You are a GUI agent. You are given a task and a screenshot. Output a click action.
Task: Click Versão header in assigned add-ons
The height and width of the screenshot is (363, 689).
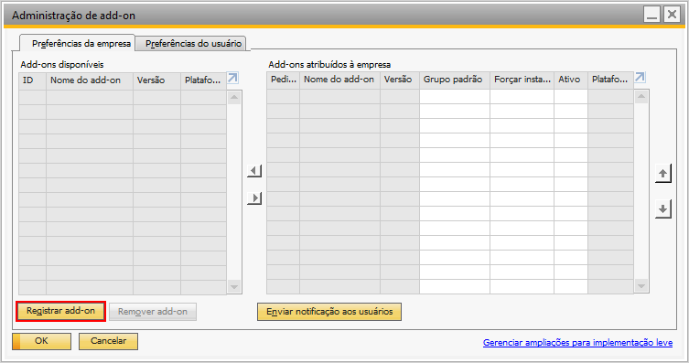point(400,80)
